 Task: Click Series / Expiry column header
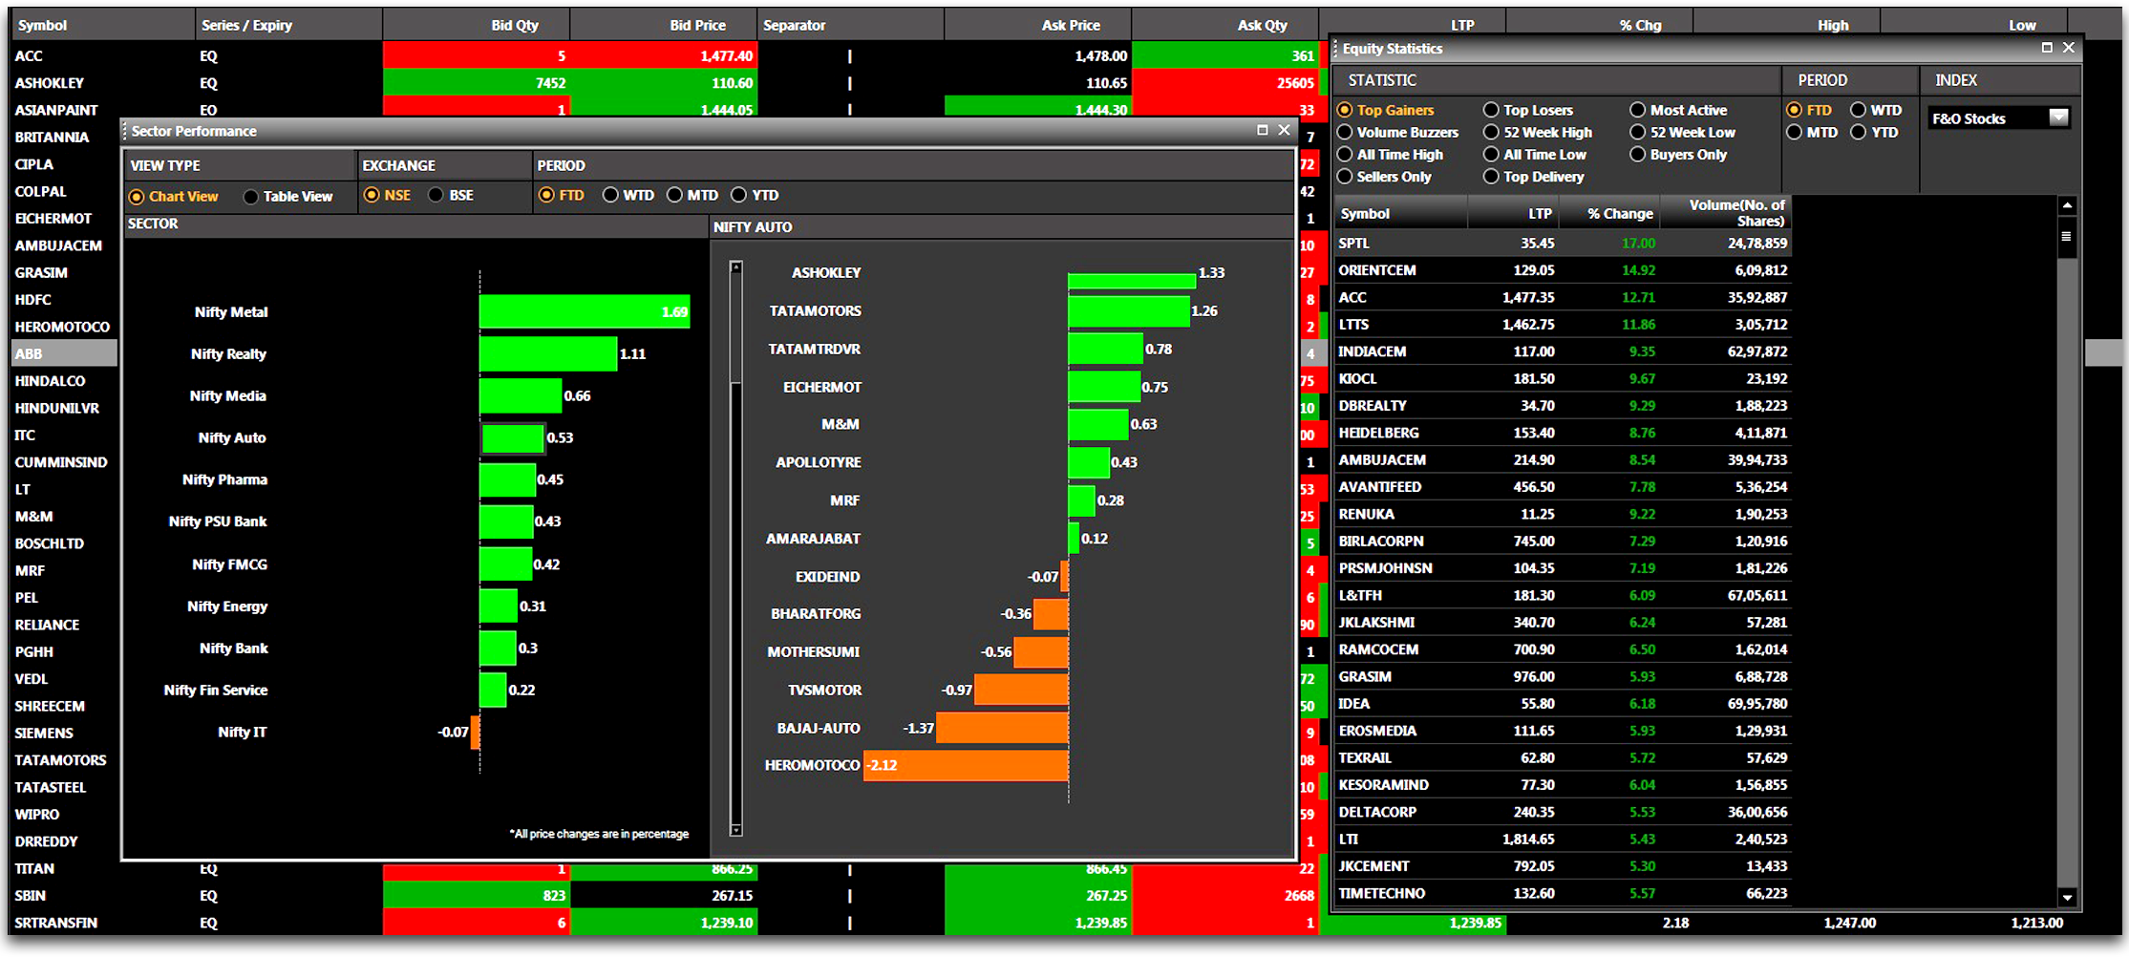289,25
